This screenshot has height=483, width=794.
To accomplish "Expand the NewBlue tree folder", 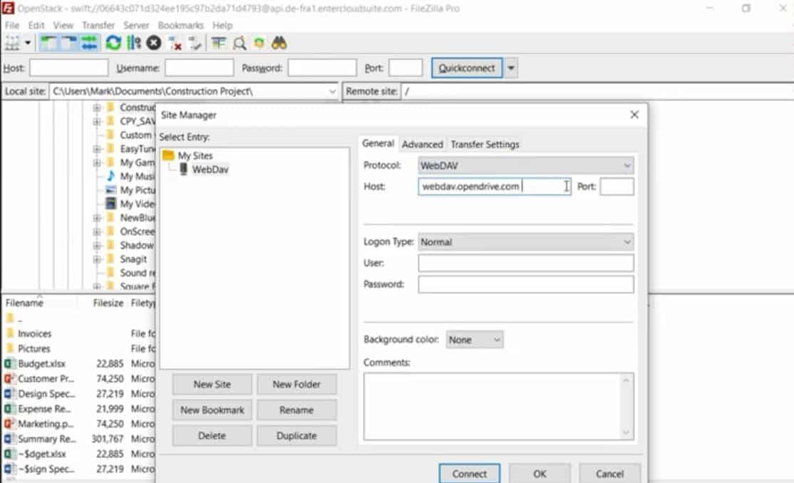I will (x=97, y=218).
